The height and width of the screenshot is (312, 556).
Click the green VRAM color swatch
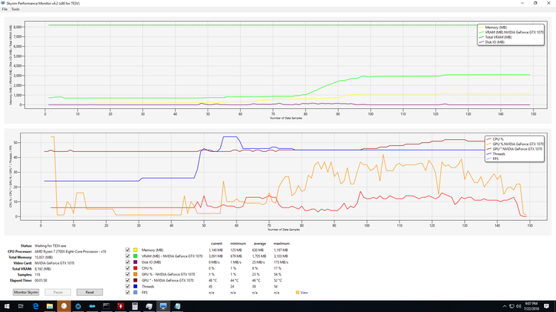point(135,256)
